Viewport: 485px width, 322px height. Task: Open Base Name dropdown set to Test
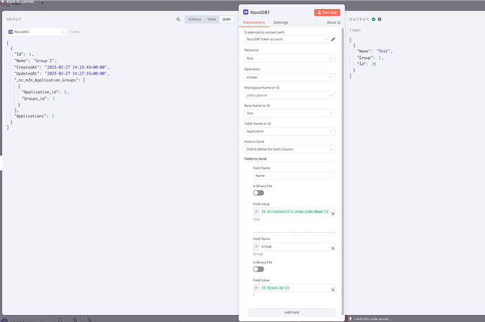(290, 113)
